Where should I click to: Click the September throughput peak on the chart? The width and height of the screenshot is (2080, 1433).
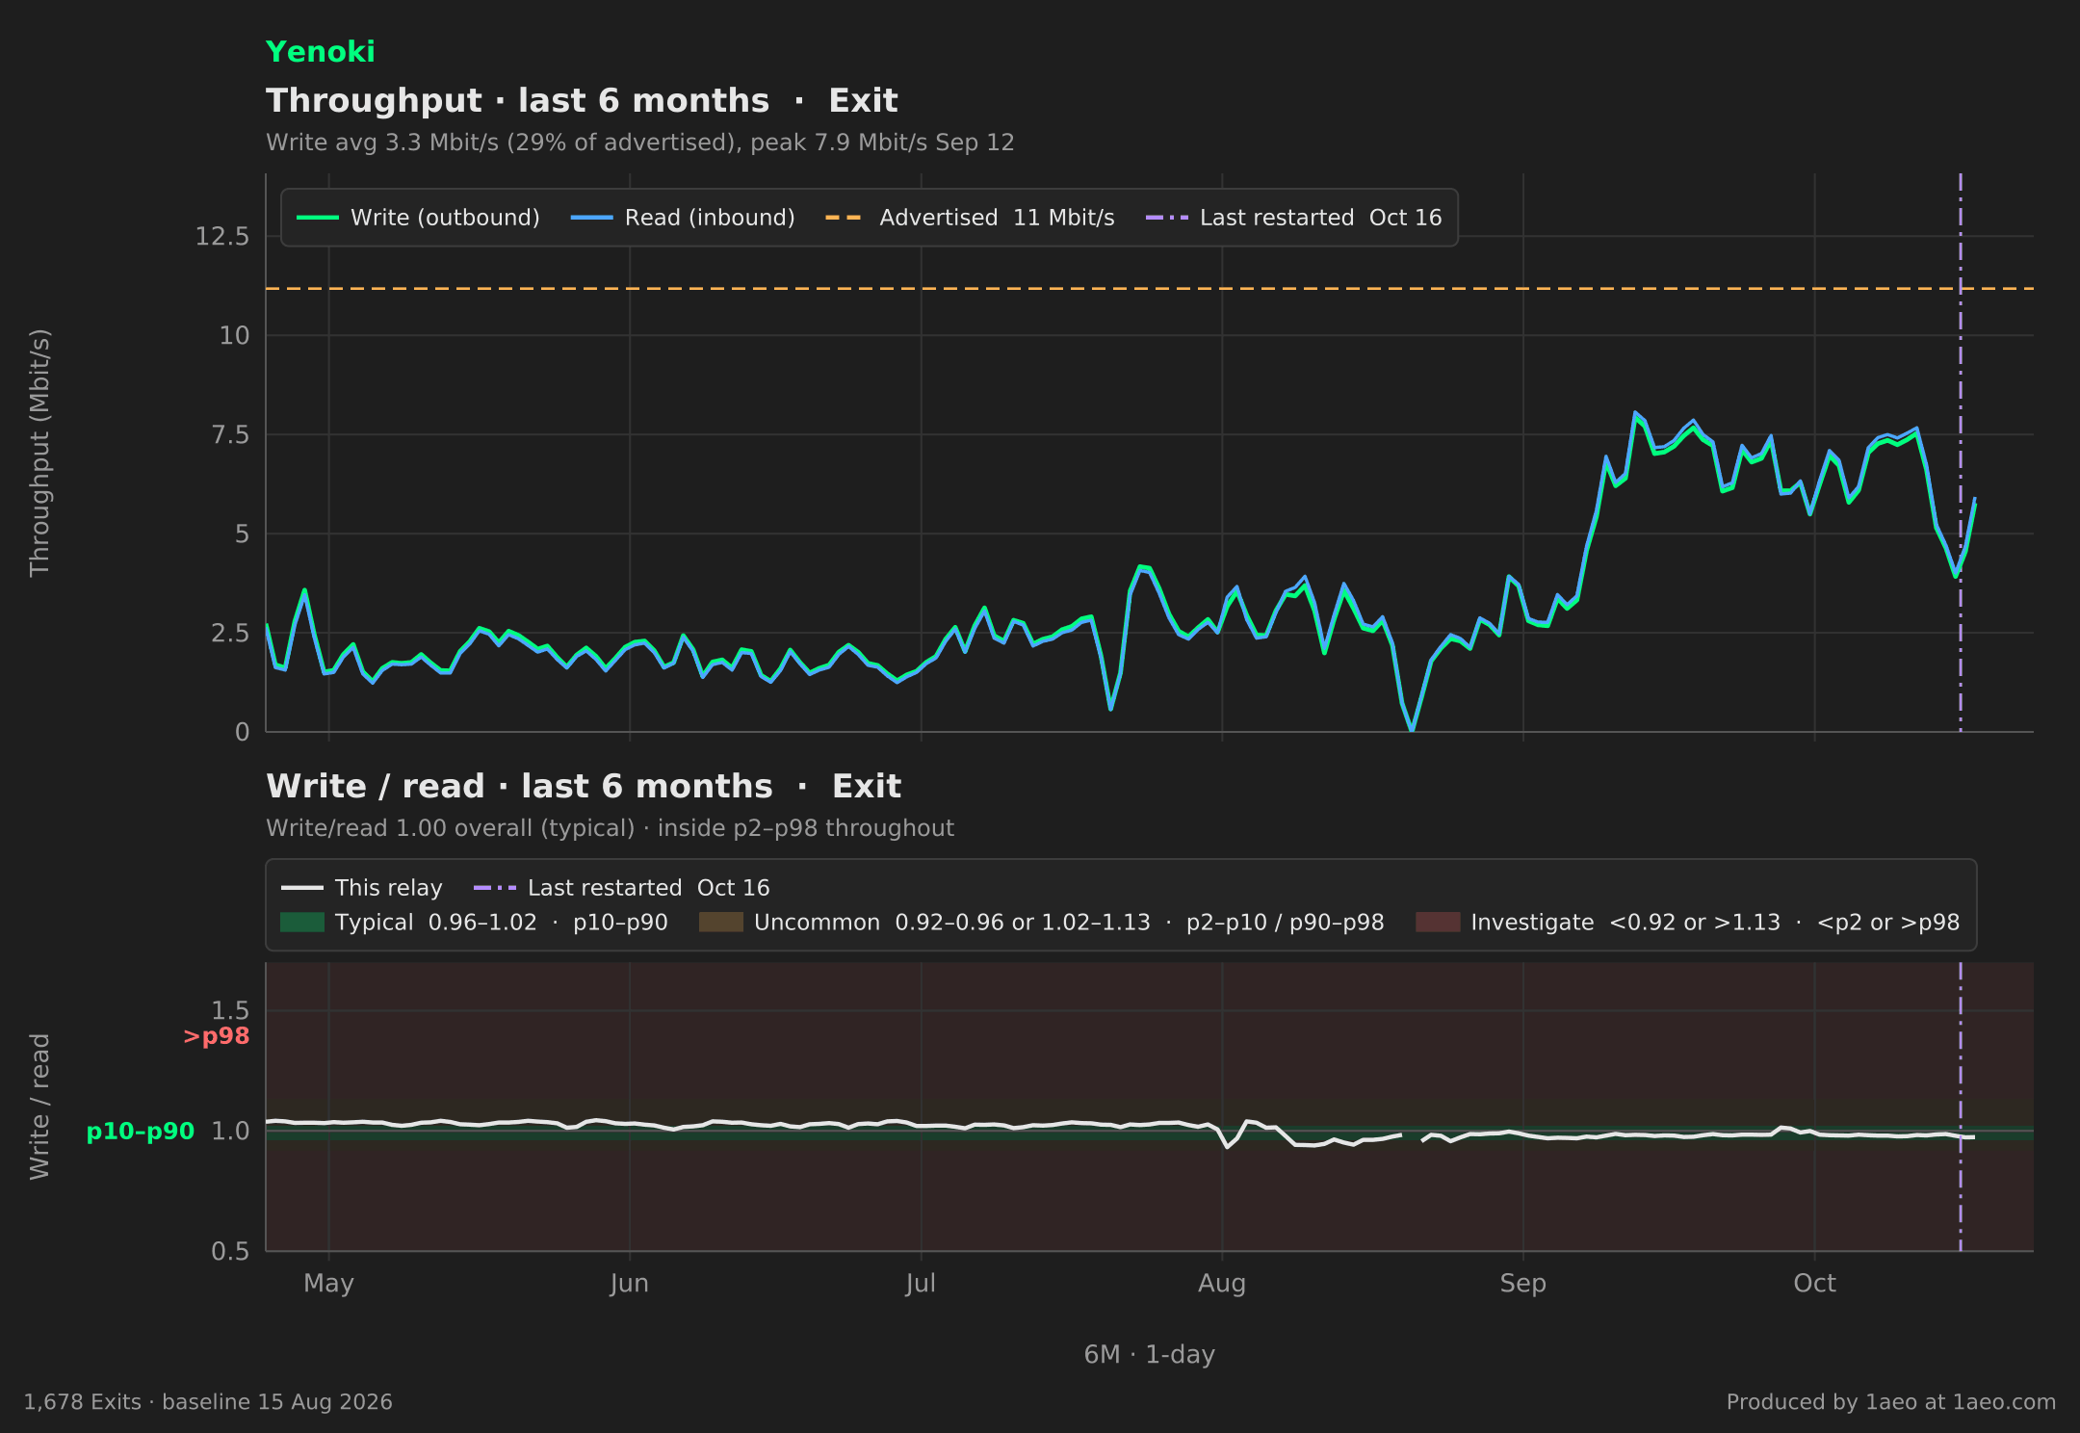(1635, 414)
